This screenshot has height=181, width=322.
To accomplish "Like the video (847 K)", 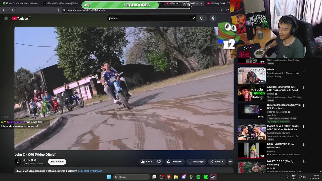I will coord(147,162).
